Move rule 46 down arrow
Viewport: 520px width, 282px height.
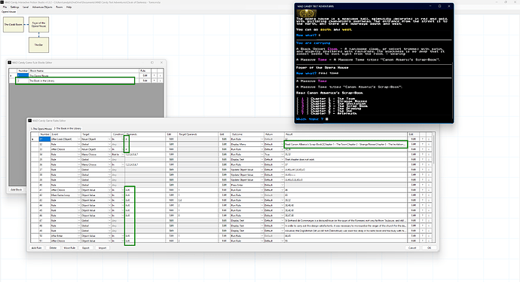point(429,216)
